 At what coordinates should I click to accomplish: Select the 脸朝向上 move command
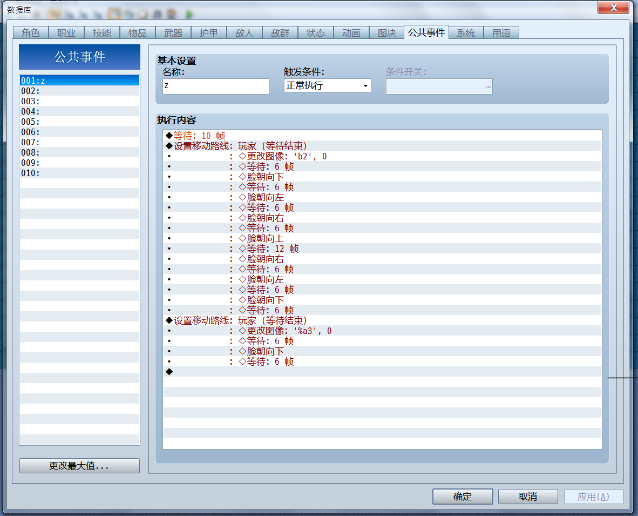(382, 238)
